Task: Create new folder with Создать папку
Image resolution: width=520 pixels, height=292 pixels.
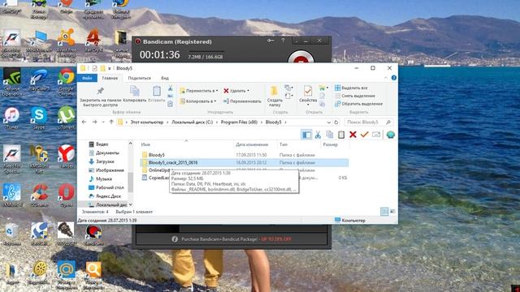Action: coord(275,96)
